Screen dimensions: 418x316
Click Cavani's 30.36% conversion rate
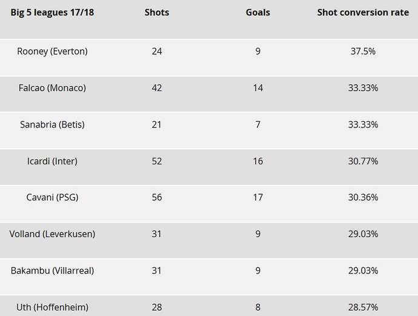point(363,197)
